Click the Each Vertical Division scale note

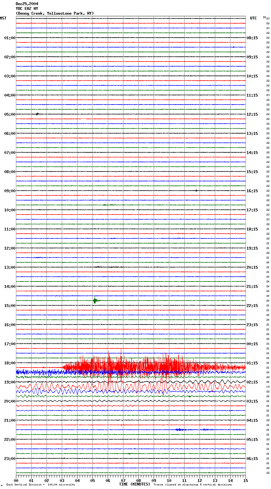40,485
